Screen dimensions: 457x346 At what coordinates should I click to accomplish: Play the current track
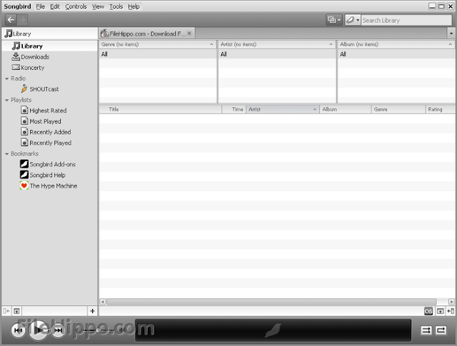38,330
